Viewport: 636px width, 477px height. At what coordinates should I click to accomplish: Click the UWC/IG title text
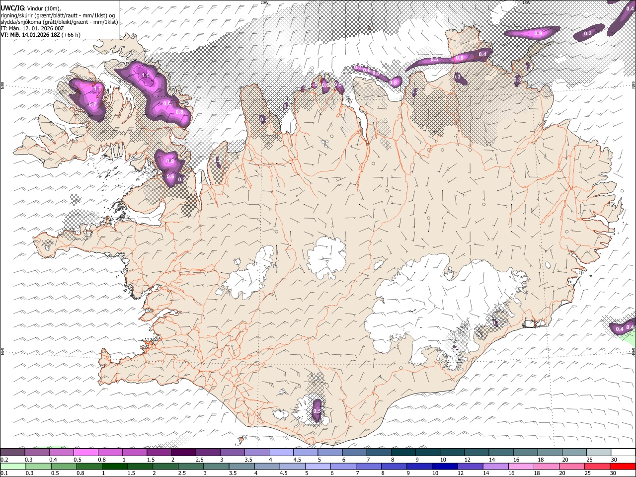(x=12, y=8)
